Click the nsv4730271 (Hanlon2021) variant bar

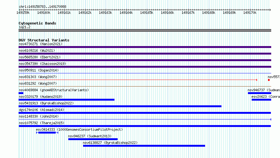click(145, 47)
